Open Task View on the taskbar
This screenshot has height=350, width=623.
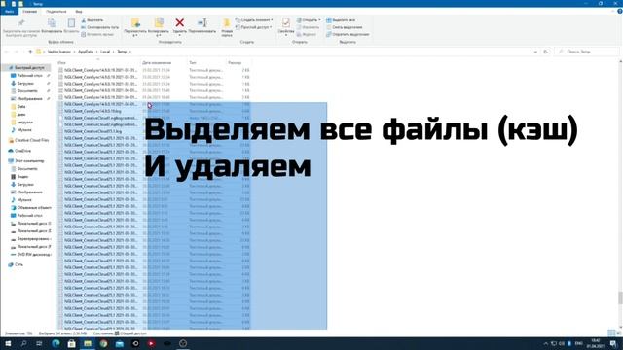click(x=39, y=343)
